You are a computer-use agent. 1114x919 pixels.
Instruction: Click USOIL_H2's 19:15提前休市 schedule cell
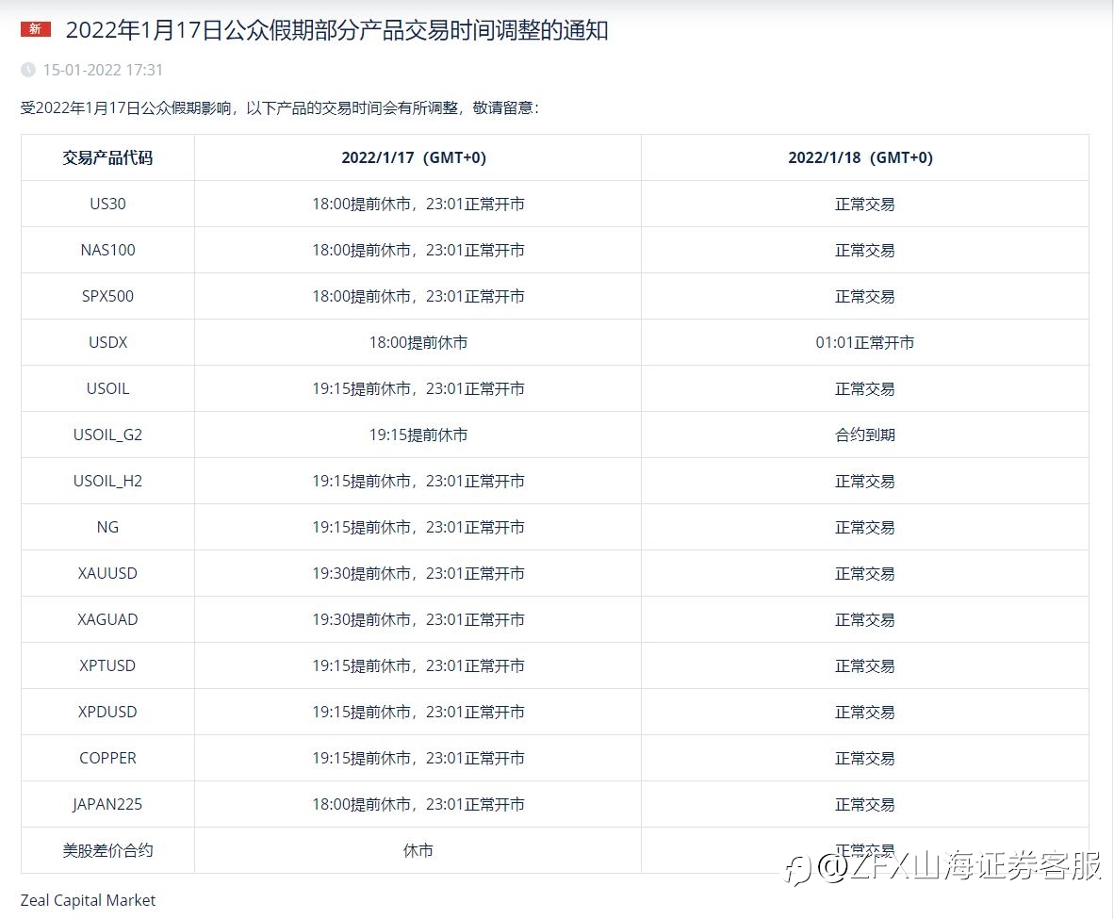[x=418, y=481]
